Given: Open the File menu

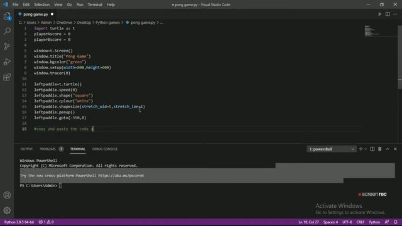Looking at the screenshot, I should click(15, 4).
